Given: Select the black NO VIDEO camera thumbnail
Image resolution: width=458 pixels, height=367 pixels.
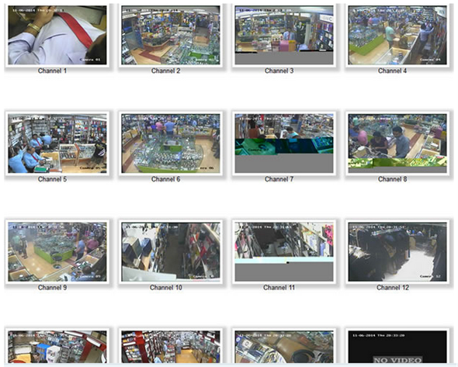Looking at the screenshot, I should point(397,347).
